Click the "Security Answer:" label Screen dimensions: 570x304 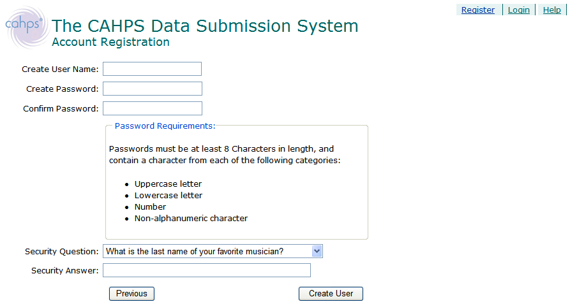64,271
